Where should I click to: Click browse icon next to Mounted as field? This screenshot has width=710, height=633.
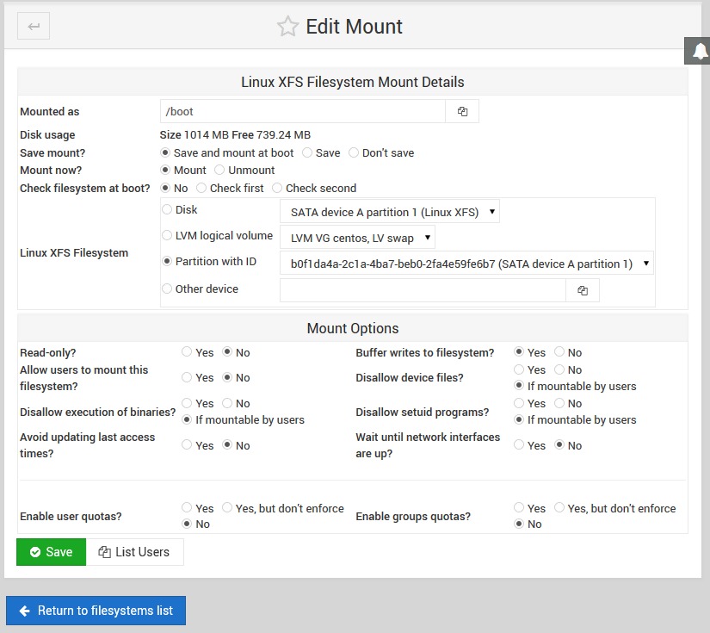click(462, 112)
